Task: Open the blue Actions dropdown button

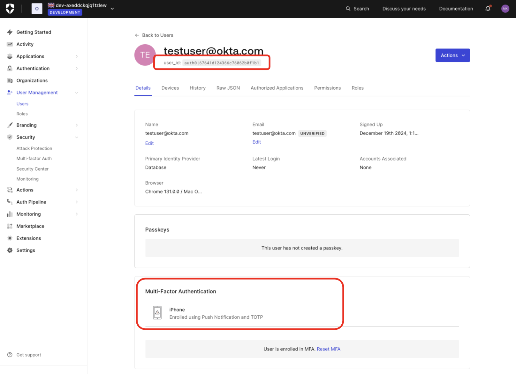Action: click(x=452, y=55)
